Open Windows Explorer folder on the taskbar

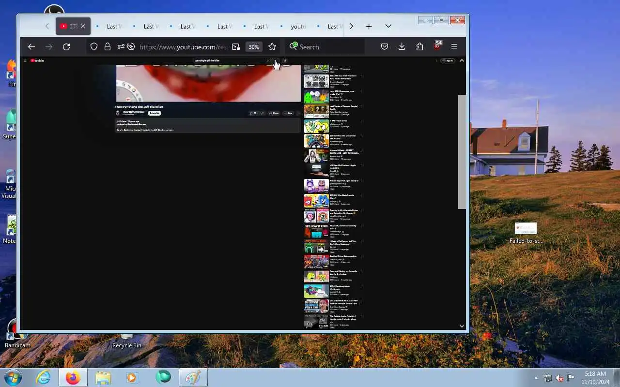click(x=103, y=377)
